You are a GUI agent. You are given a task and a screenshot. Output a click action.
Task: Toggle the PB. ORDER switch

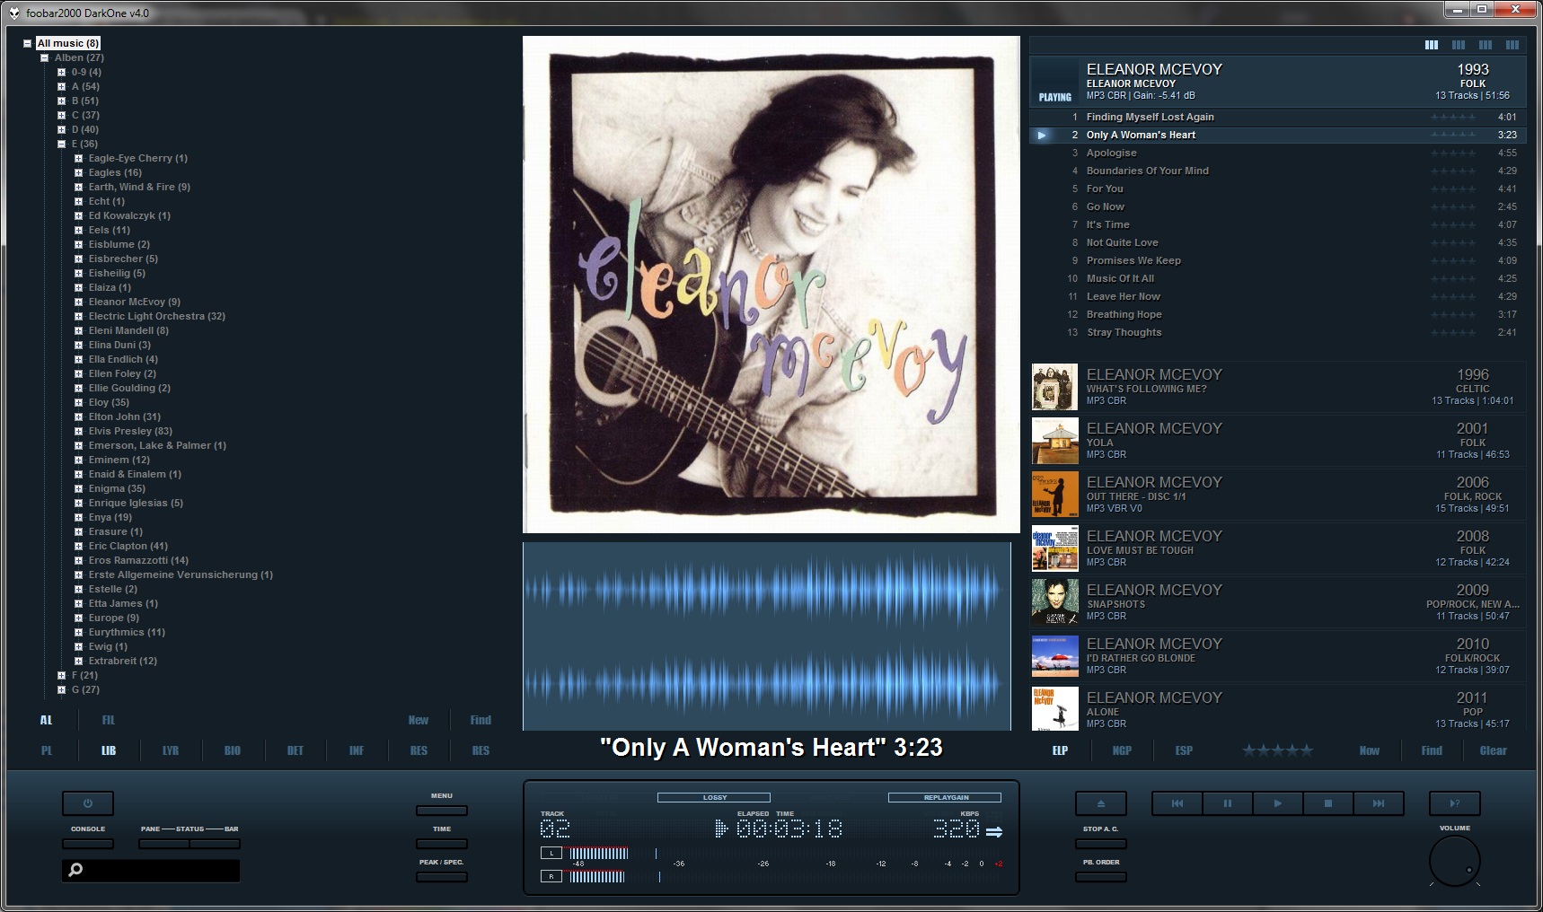1100,877
